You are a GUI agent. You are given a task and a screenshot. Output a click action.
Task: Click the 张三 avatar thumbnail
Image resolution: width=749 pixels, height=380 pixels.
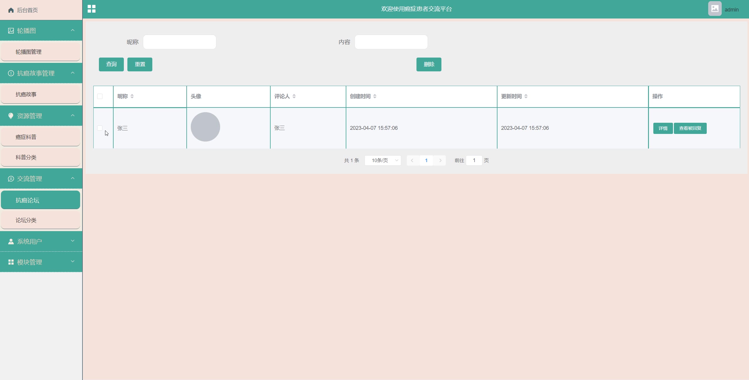[x=205, y=127]
